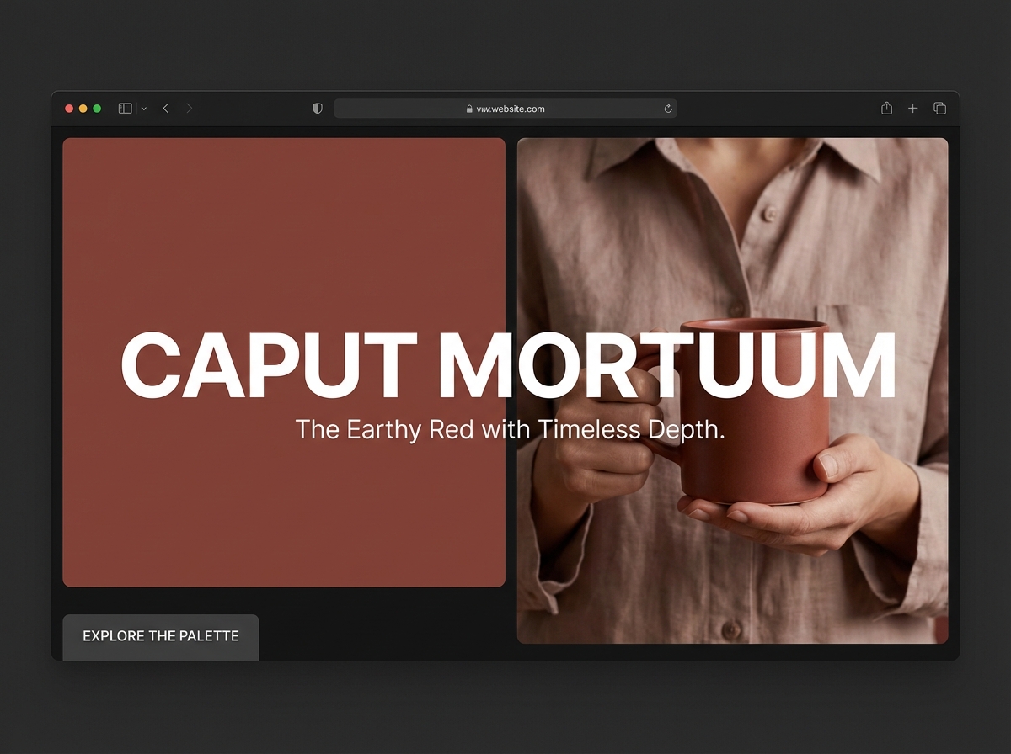Click the forward navigation arrow
This screenshot has height=754, width=1011.
click(189, 108)
